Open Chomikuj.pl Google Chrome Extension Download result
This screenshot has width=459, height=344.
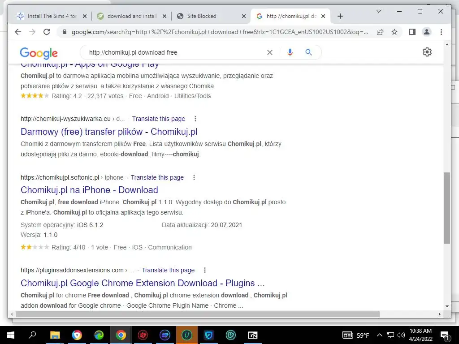coord(143,283)
